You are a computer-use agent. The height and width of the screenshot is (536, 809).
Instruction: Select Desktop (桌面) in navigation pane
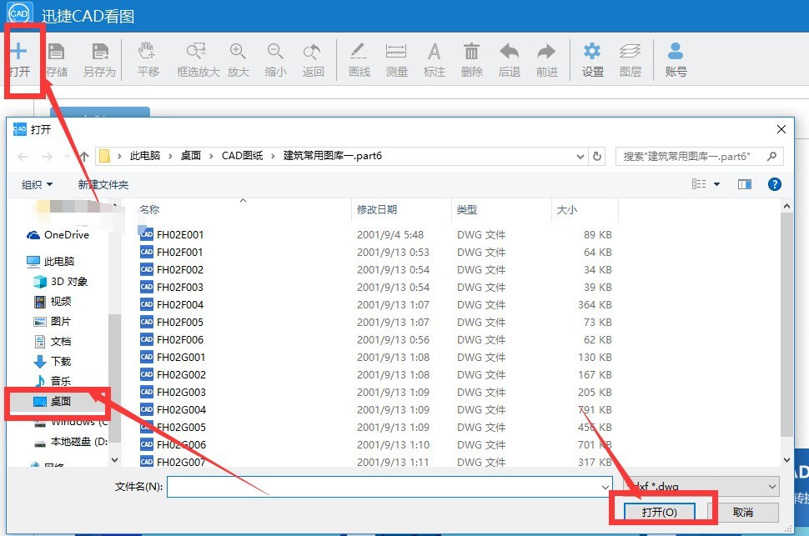[60, 402]
